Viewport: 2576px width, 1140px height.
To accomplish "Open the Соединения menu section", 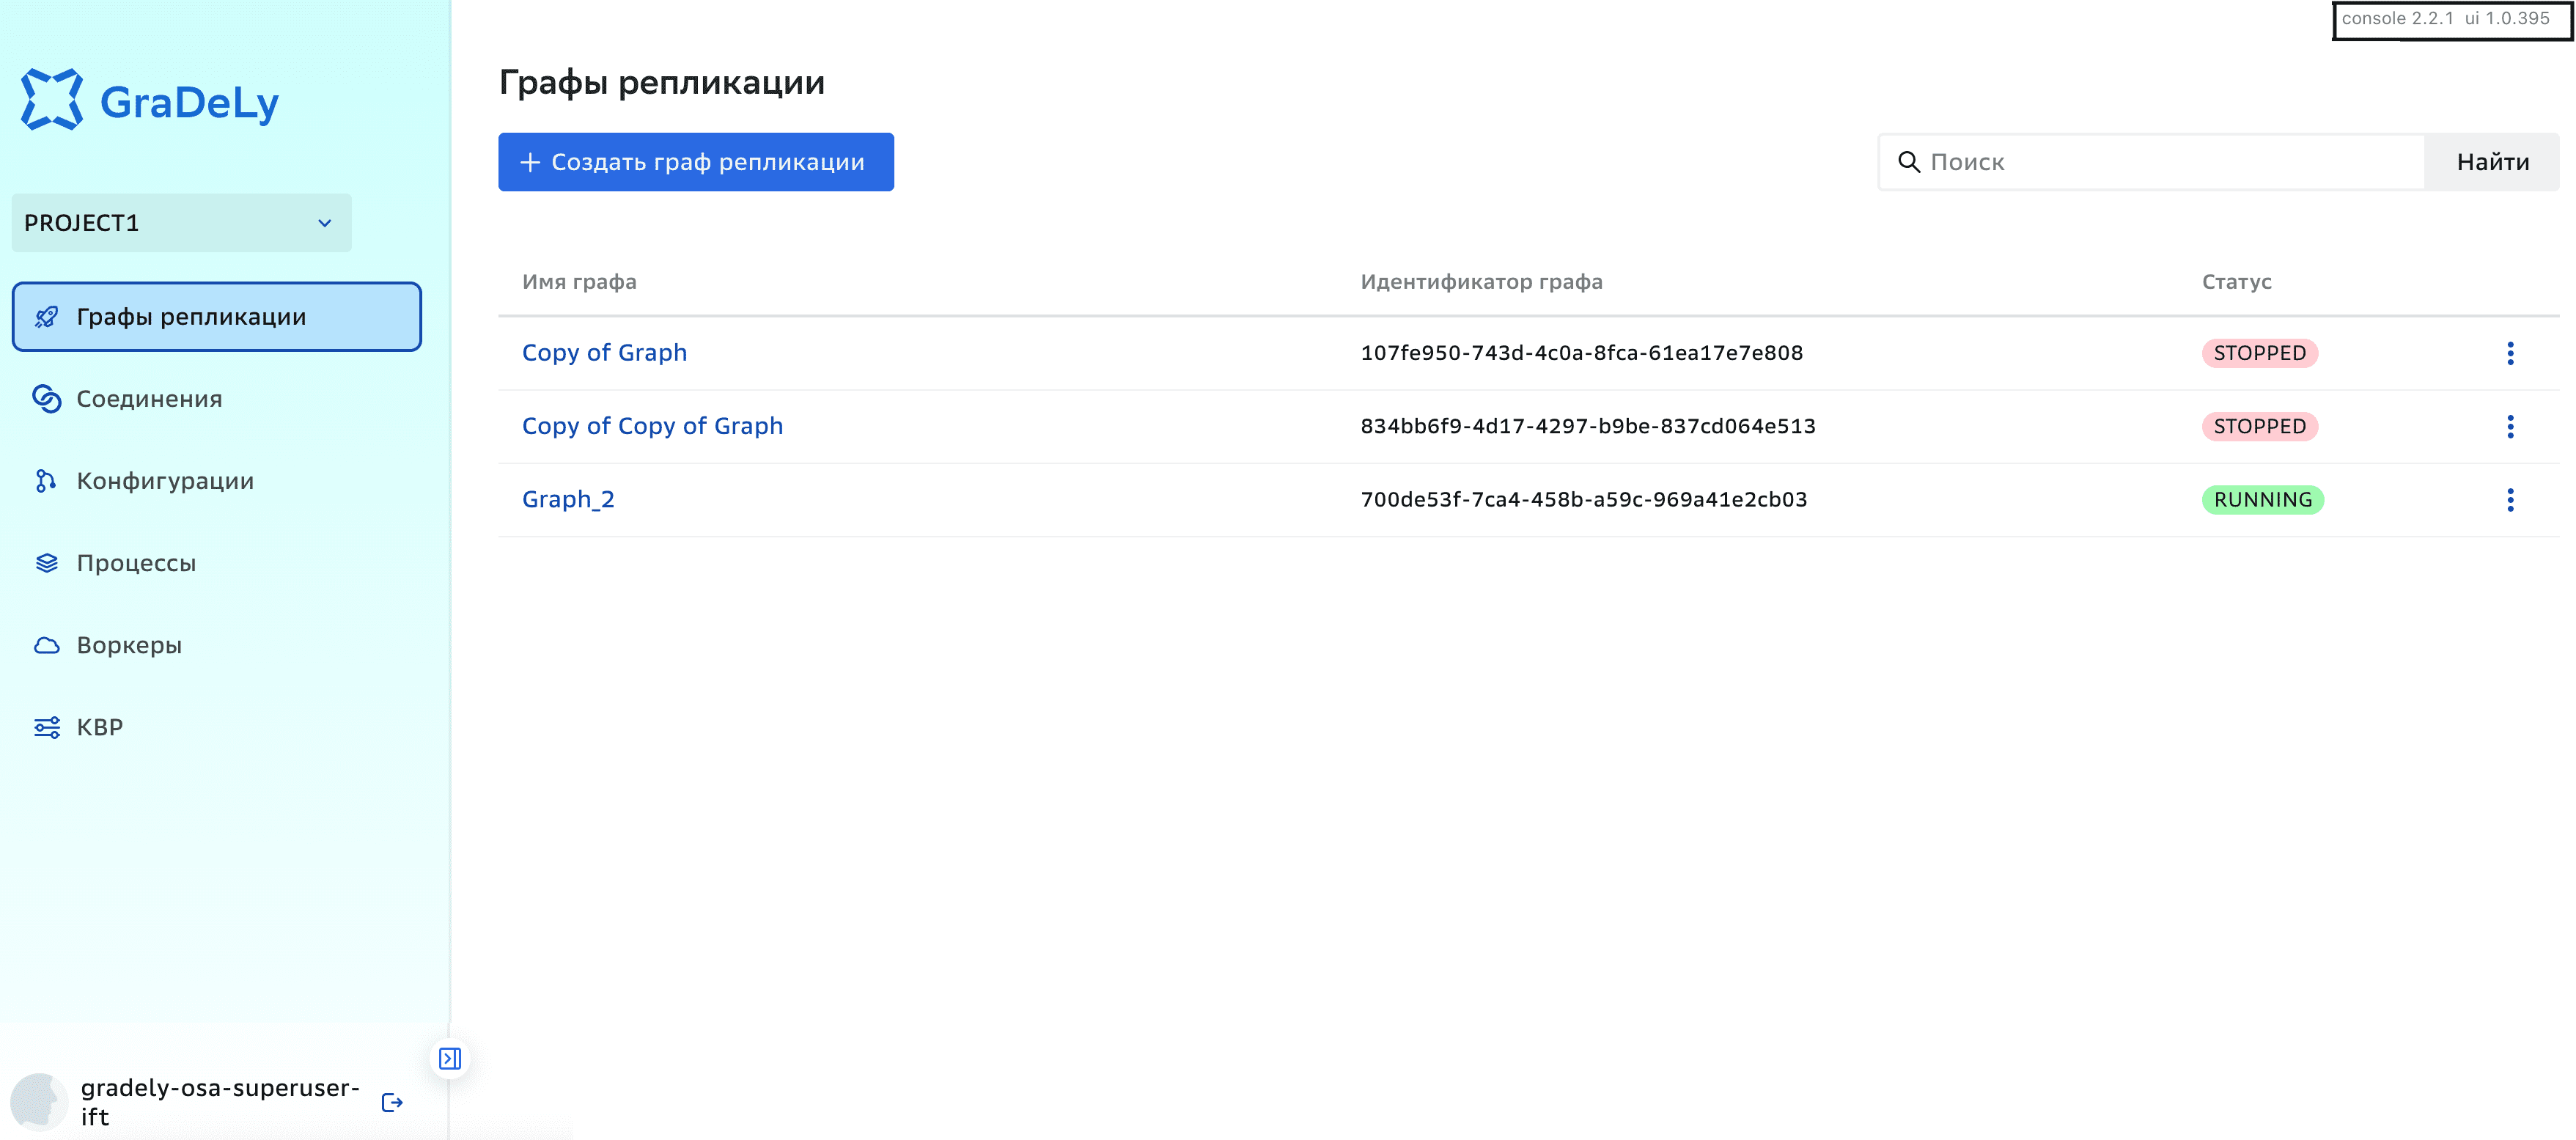I will [149, 399].
